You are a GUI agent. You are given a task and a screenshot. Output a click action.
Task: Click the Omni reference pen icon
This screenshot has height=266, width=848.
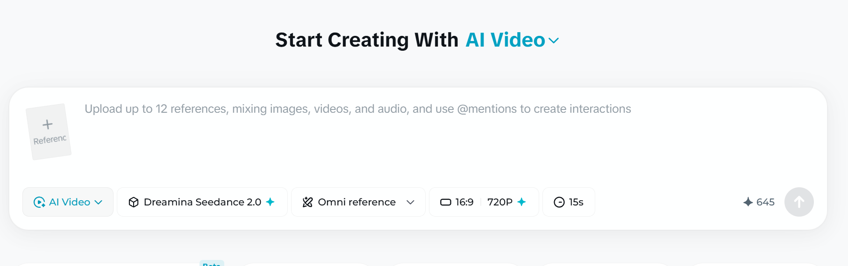click(x=307, y=202)
